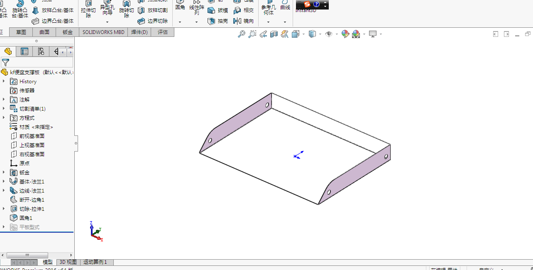
Task: Open the Display Style icon
Action: (312, 34)
